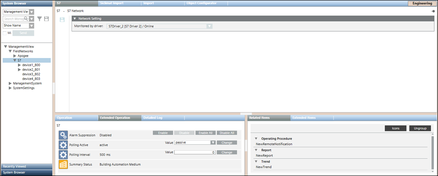
Task: Click the pin icon at top right
Action: (x=433, y=11)
